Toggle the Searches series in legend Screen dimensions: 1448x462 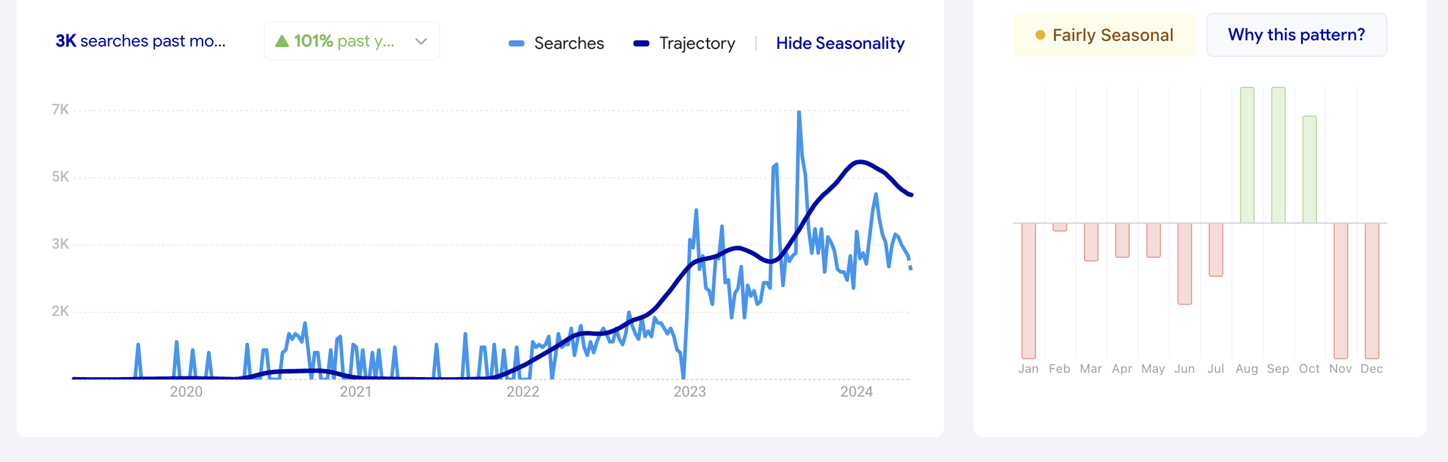569,43
